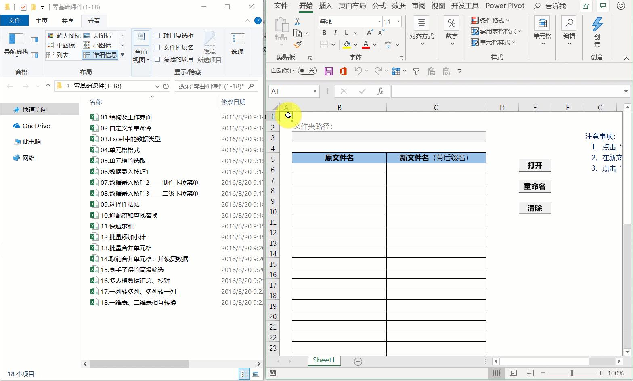This screenshot has width=633, height=381.
Task: Open the Explorer help question mark icon
Action: [258, 21]
